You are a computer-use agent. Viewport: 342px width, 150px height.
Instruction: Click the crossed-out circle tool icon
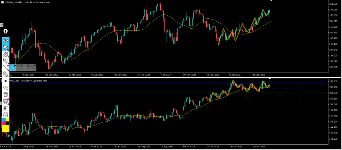pos(6,54)
